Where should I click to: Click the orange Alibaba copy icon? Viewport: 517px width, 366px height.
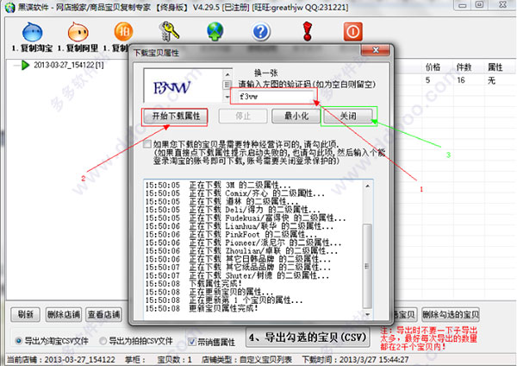[78, 32]
